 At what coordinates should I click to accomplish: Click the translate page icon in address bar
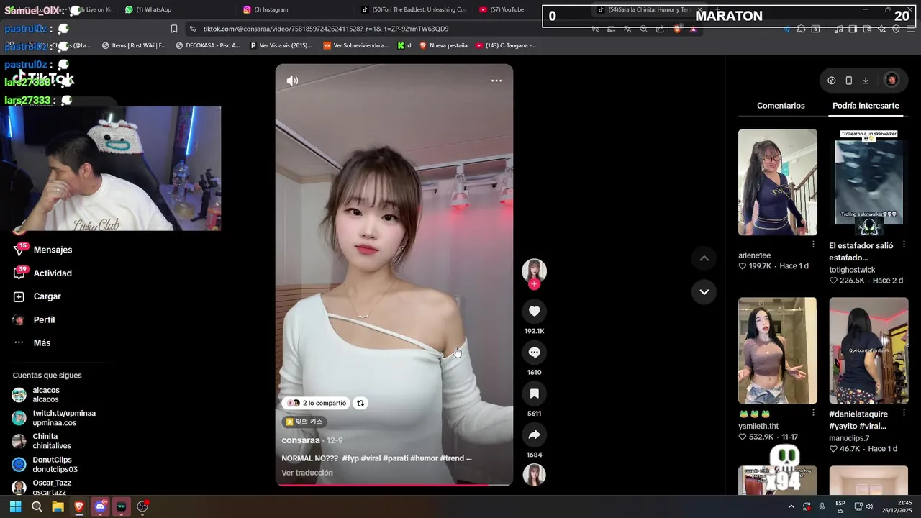(x=627, y=29)
